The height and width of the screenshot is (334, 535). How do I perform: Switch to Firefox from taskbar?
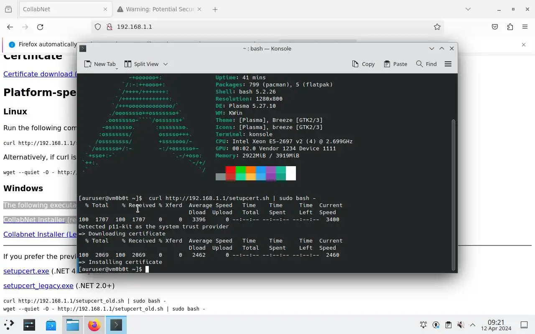pos(94,324)
